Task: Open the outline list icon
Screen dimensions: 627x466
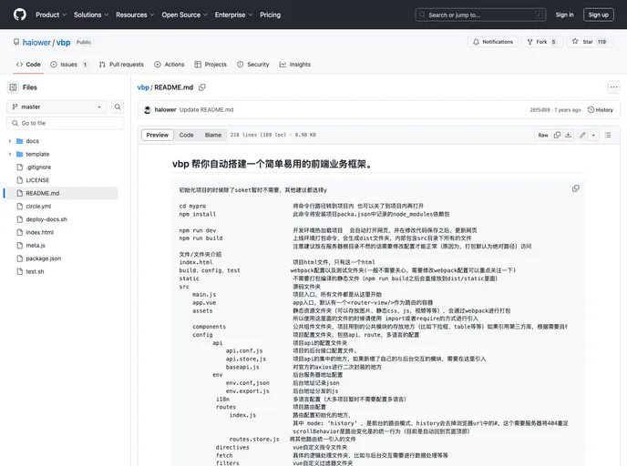Action: 608,135
